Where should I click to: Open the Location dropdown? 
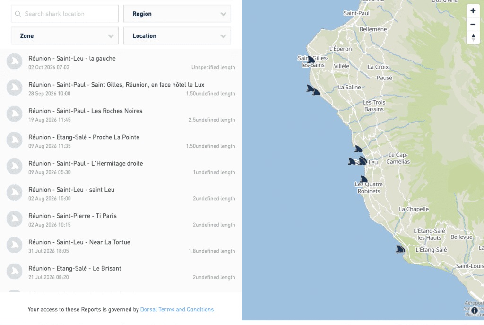[x=177, y=36]
